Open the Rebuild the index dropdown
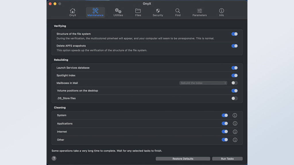This screenshot has width=294, height=165. tap(203, 83)
